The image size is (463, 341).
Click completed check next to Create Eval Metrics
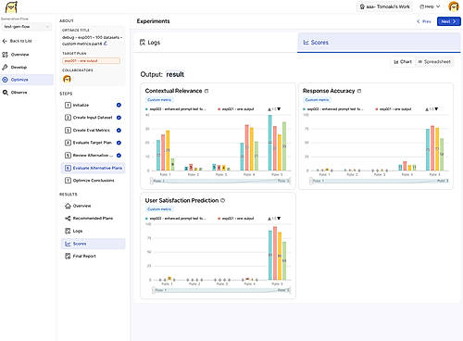pos(119,130)
